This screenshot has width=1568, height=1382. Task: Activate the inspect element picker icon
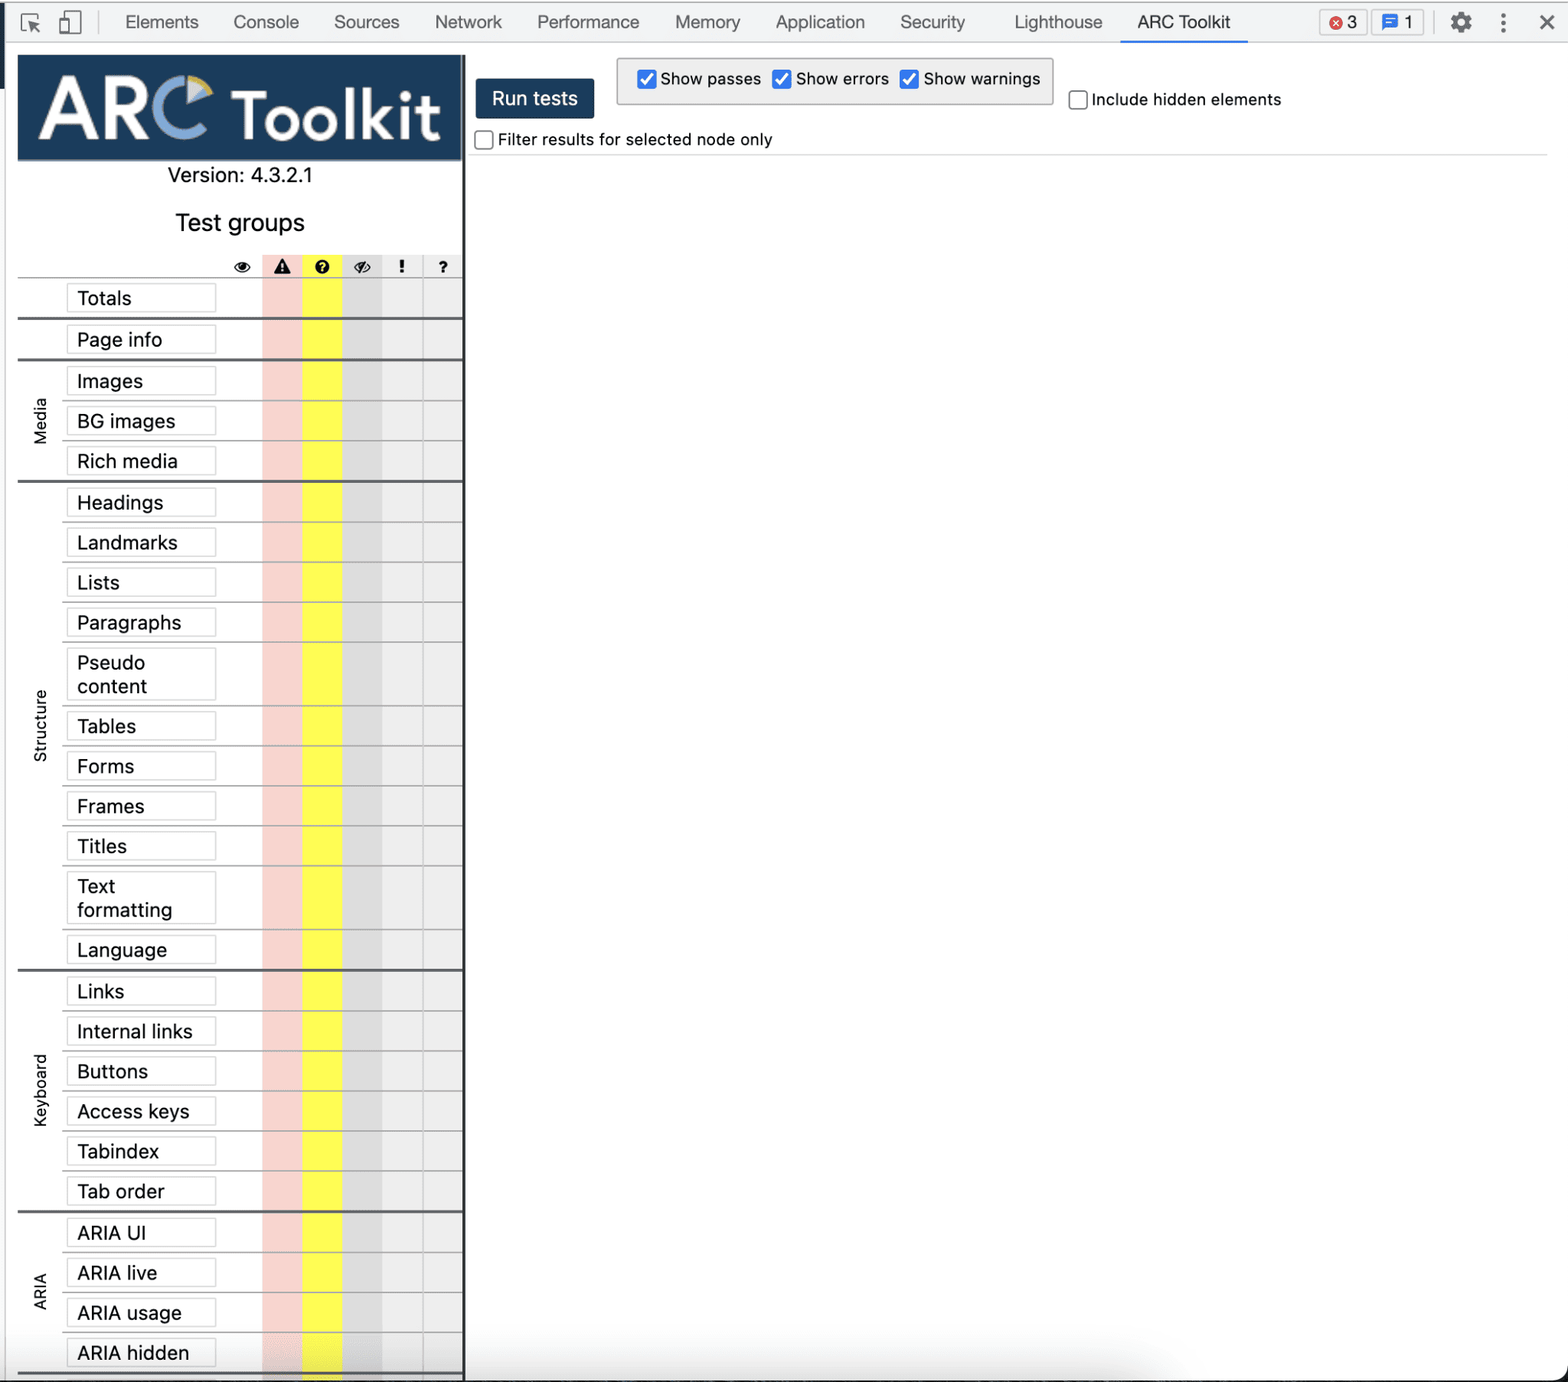click(x=31, y=22)
